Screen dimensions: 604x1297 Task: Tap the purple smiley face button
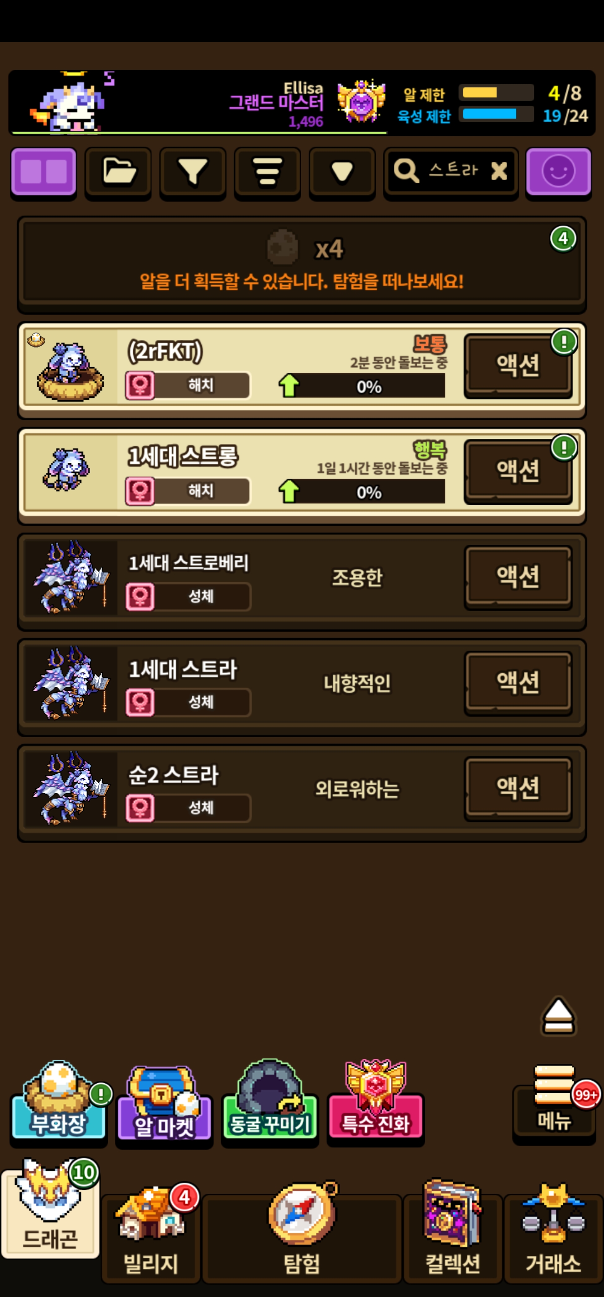tap(558, 172)
